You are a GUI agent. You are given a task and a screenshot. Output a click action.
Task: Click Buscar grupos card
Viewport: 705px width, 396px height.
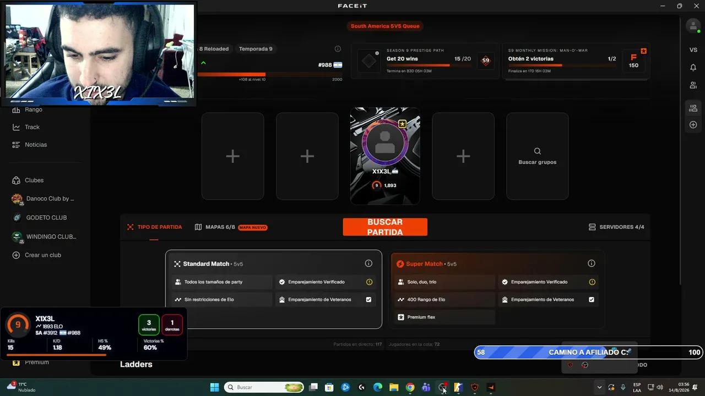(538, 156)
